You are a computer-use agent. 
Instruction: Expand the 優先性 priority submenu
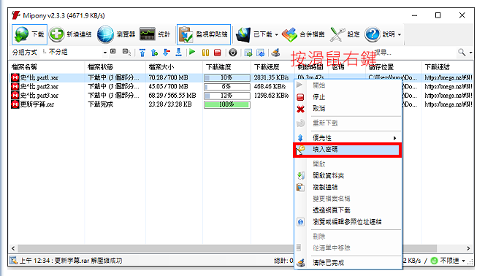[x=348, y=138]
